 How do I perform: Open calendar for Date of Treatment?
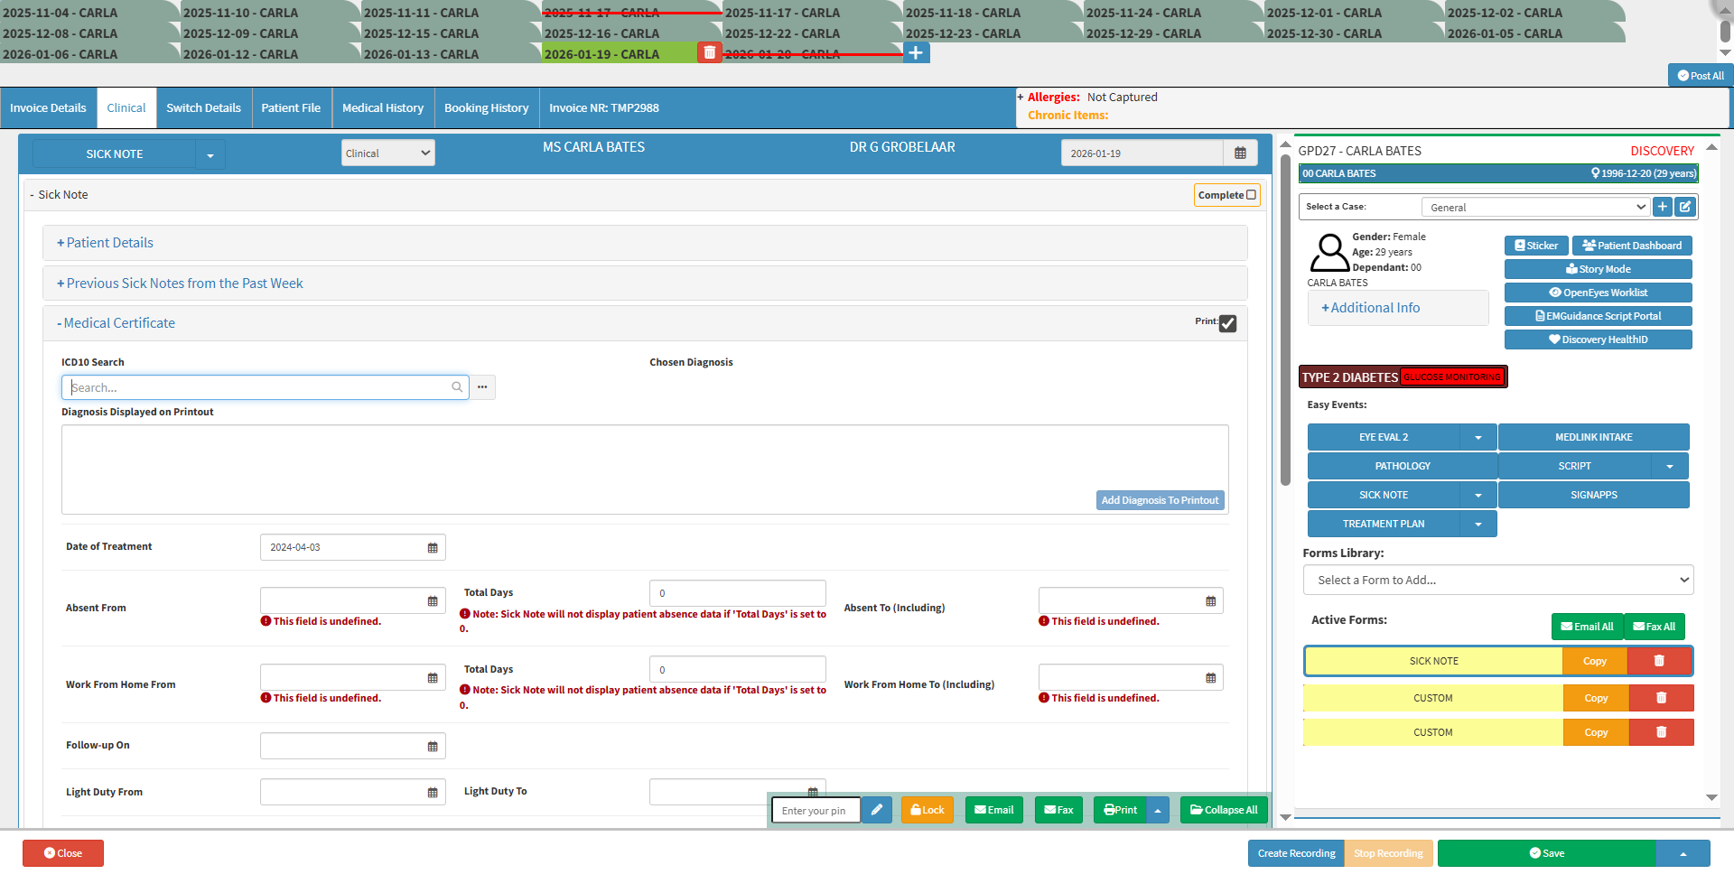(x=433, y=548)
